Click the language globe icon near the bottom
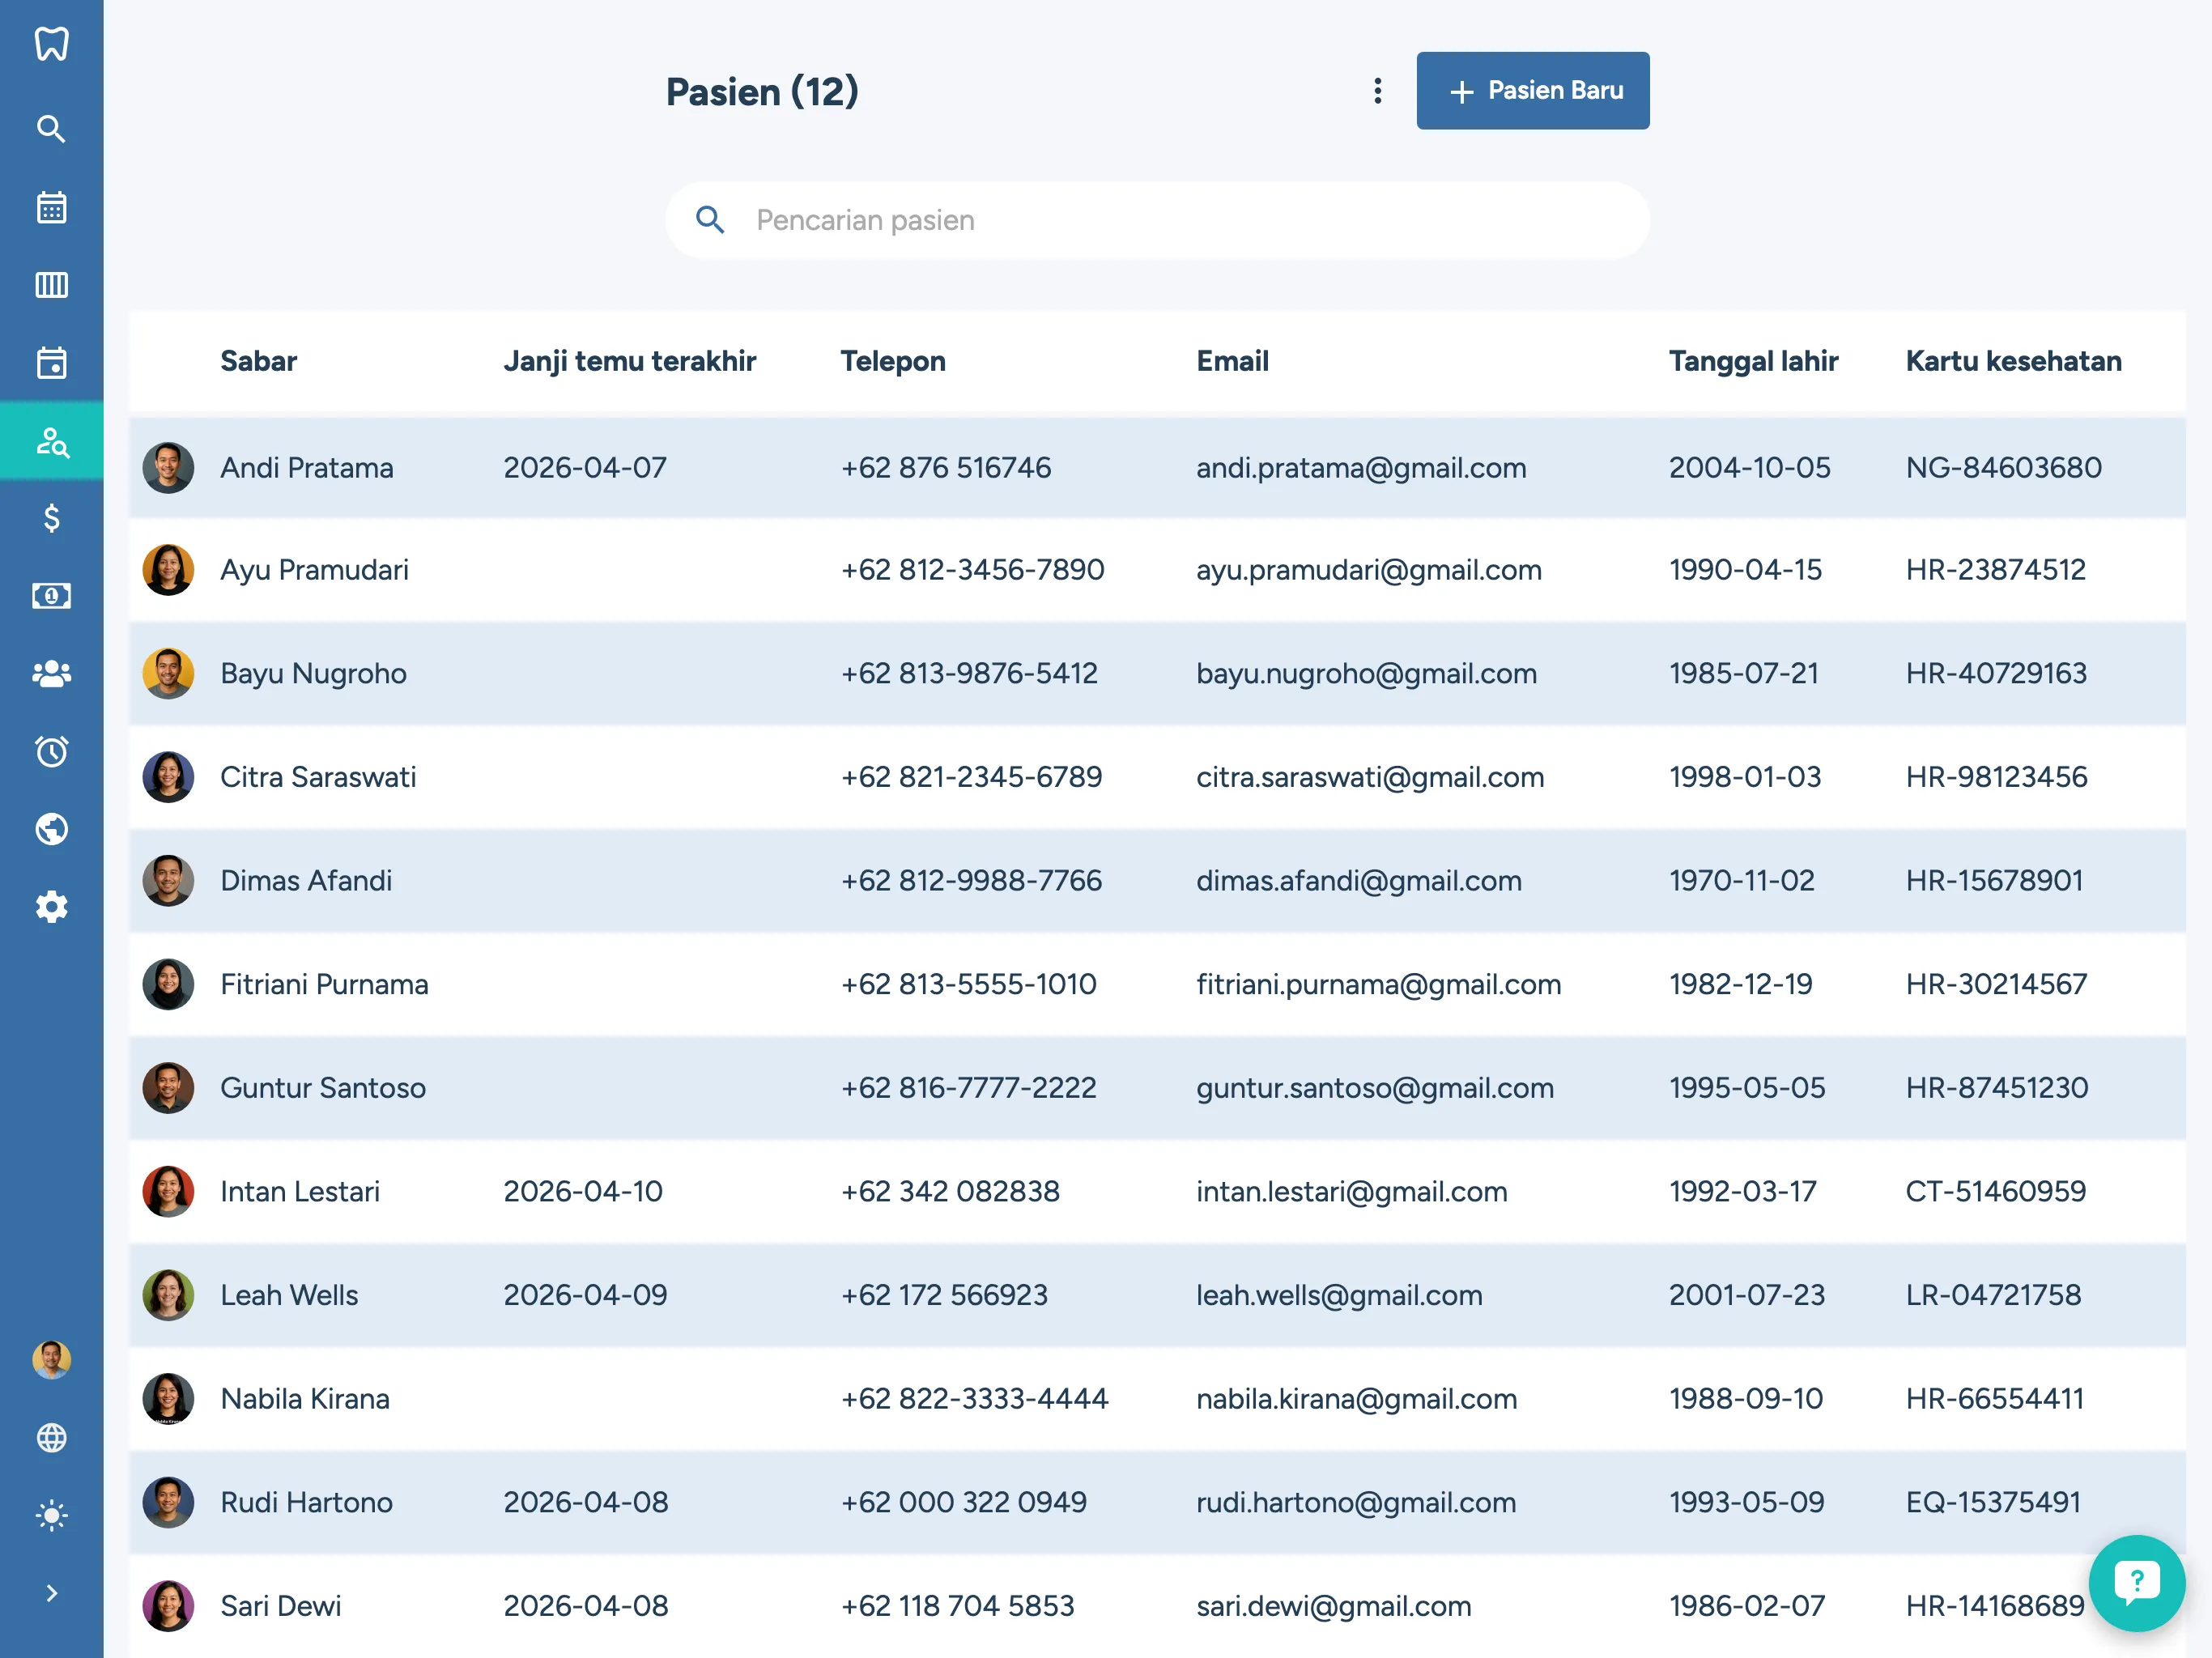This screenshot has height=1658, width=2212. (51, 1437)
